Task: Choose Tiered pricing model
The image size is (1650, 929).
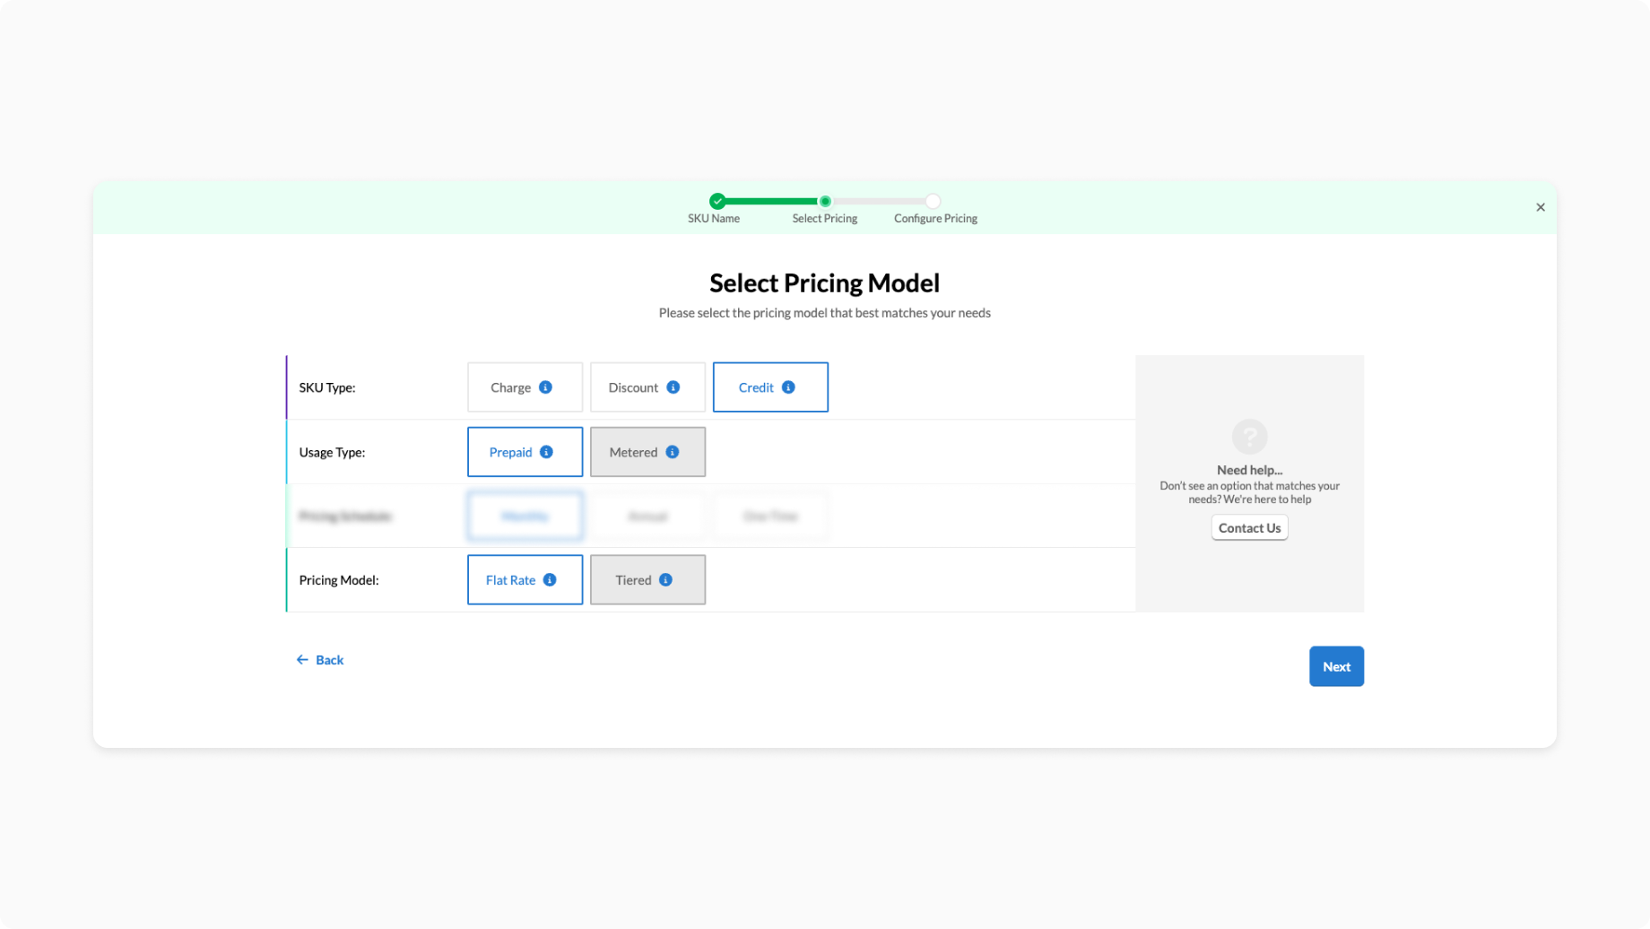Action: pos(633,580)
